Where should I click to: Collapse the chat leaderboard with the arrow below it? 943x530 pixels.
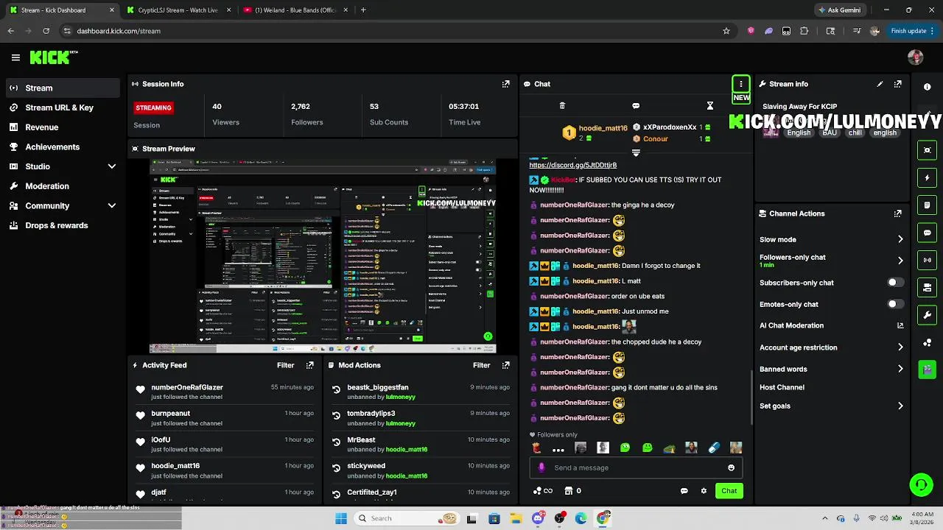click(636, 153)
